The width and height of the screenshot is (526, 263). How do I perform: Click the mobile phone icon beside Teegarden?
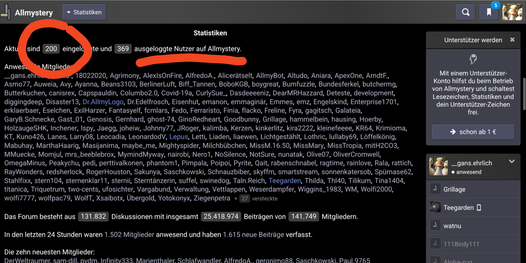pos(479,207)
